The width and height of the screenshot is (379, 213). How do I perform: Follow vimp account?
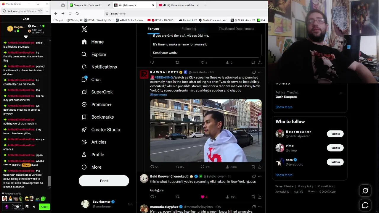[x=335, y=148]
